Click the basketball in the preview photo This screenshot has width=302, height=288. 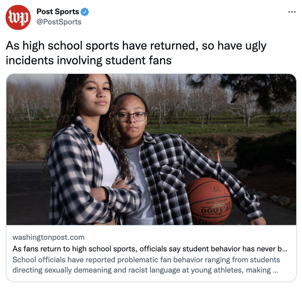(209, 201)
